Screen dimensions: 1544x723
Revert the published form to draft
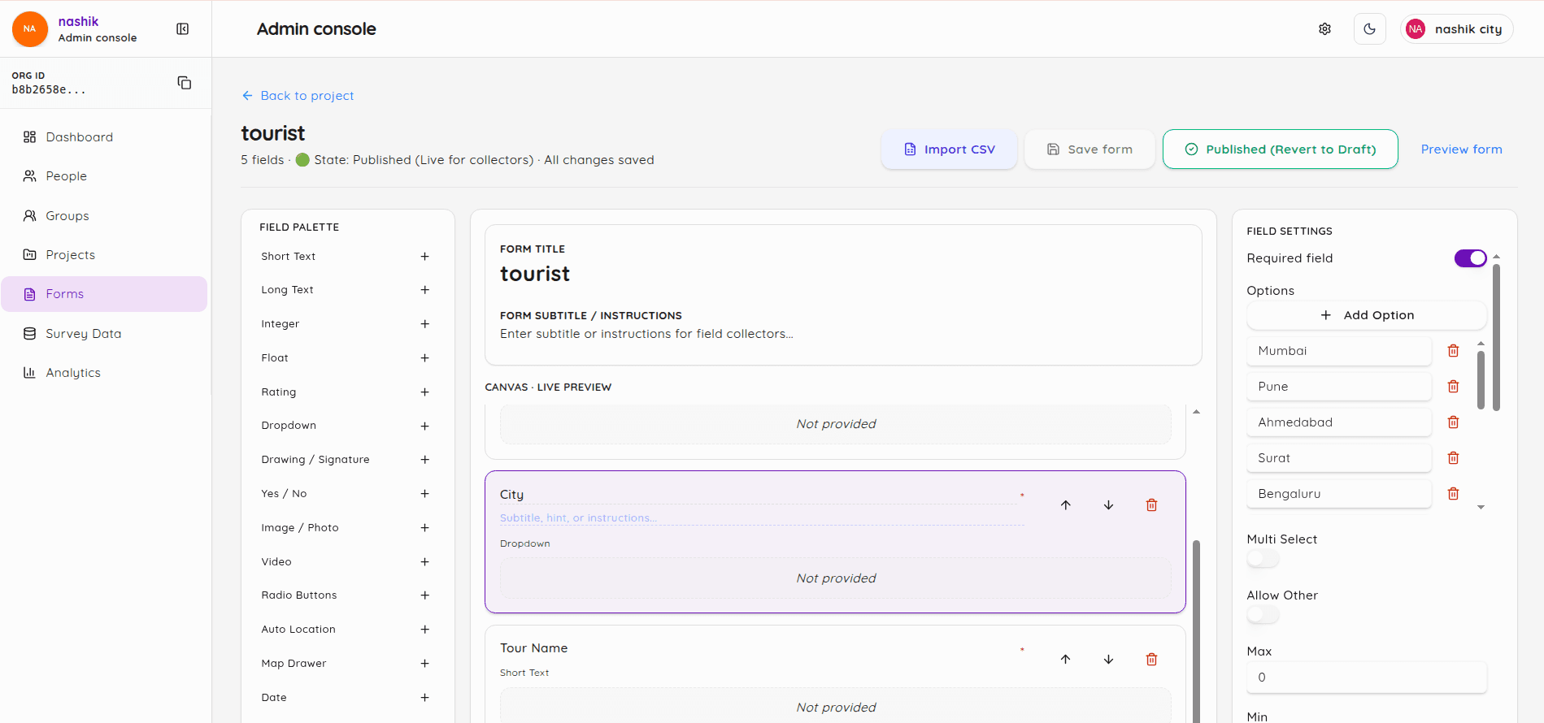1280,149
